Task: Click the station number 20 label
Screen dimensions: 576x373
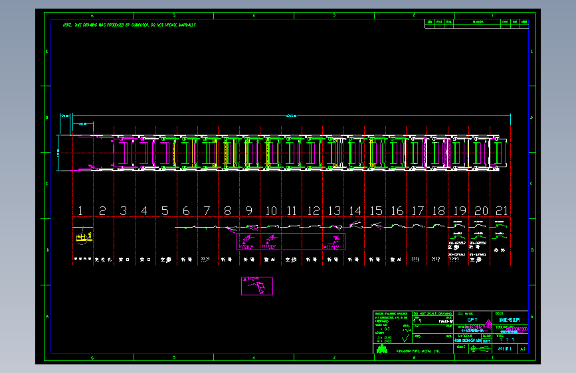Action: (x=481, y=211)
